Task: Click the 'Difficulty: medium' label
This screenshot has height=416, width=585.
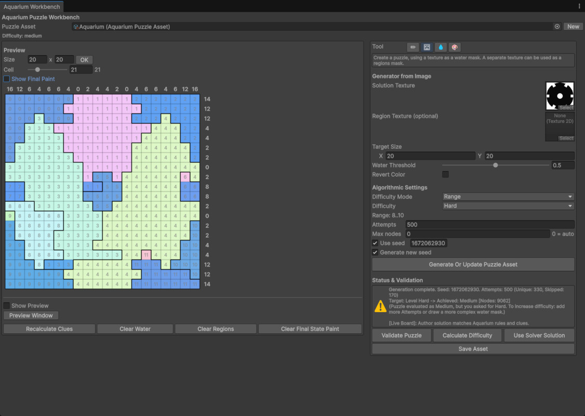Action: point(22,36)
